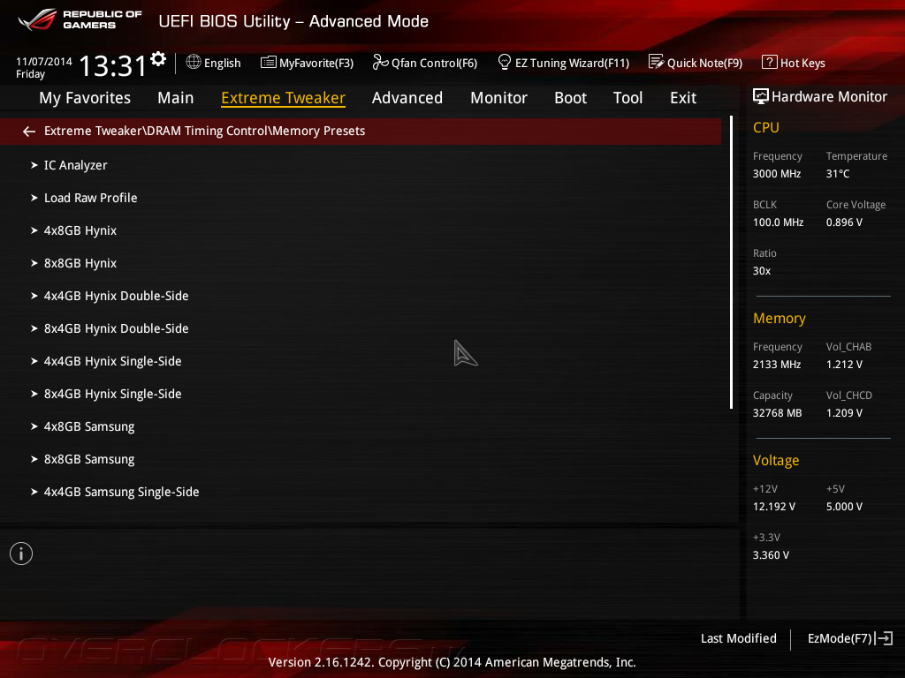Click Core Voltage value 0.896 V

pyautogui.click(x=844, y=222)
